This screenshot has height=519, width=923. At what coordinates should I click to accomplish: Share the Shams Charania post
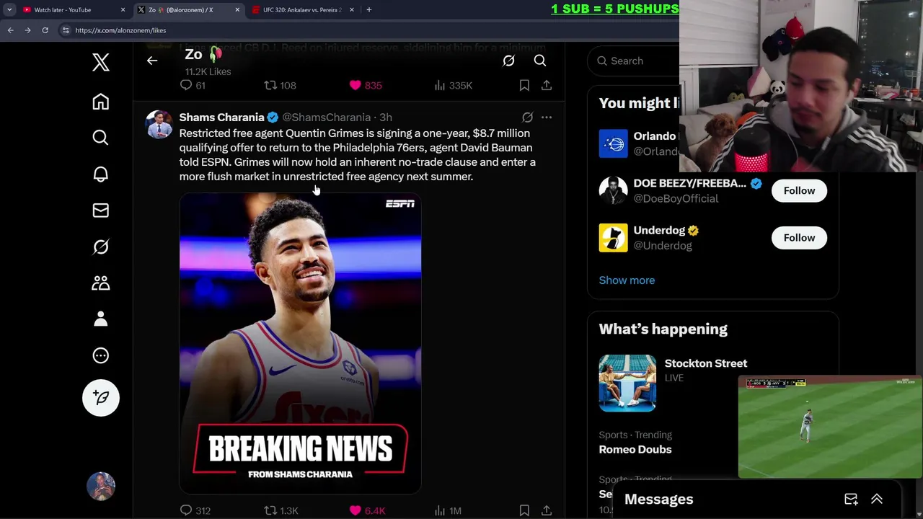click(x=547, y=510)
